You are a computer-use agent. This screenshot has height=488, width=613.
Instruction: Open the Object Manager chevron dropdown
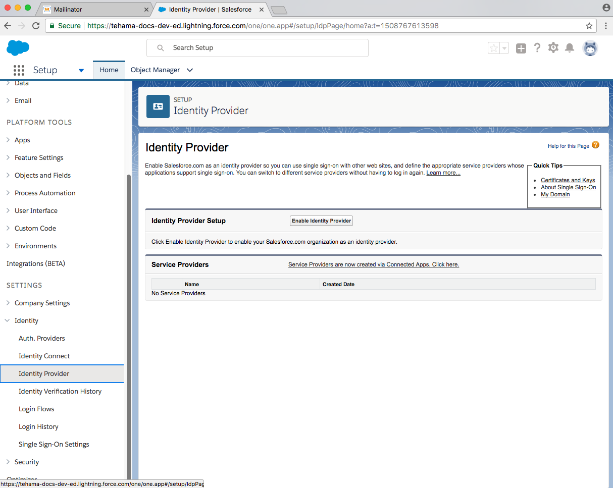190,70
